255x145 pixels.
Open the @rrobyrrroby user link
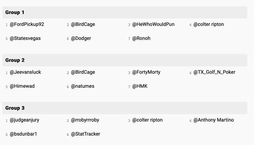85,120
